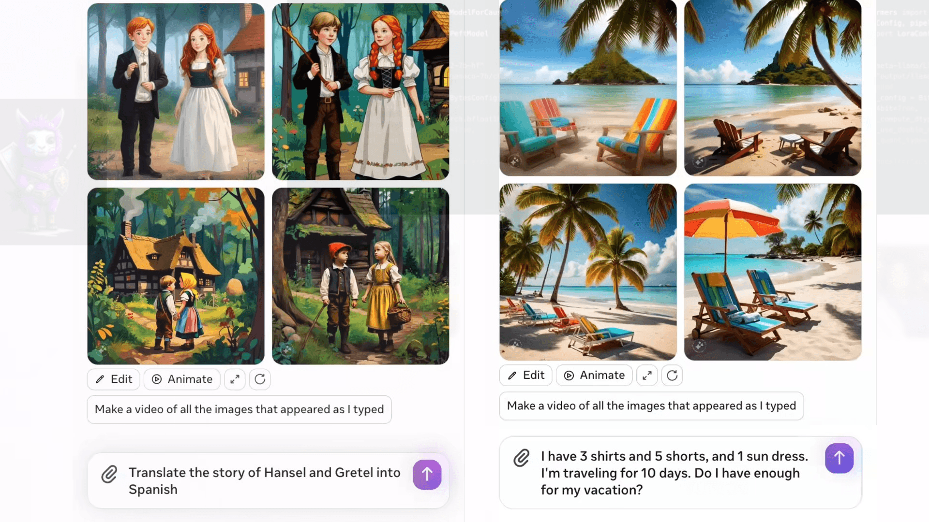Image resolution: width=929 pixels, height=522 pixels.
Task: Send the Hansel and Gretel translation prompt
Action: (x=427, y=474)
